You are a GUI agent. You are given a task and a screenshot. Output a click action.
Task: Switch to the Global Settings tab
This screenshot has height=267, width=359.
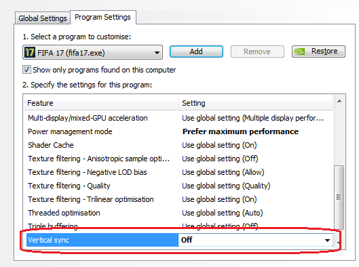point(43,18)
